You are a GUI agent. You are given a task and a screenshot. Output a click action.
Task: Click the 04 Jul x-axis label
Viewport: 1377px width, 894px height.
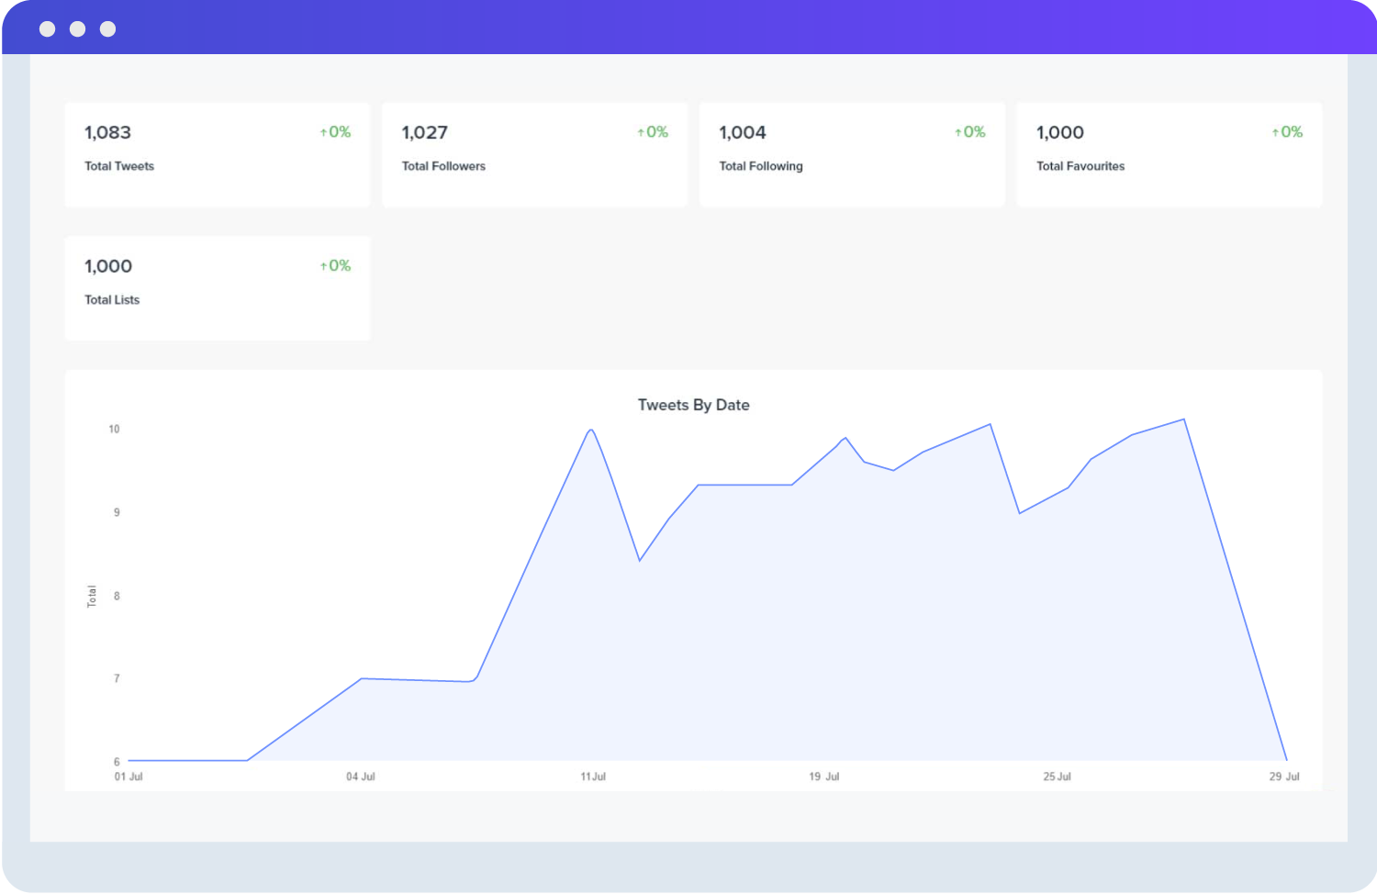tap(361, 777)
